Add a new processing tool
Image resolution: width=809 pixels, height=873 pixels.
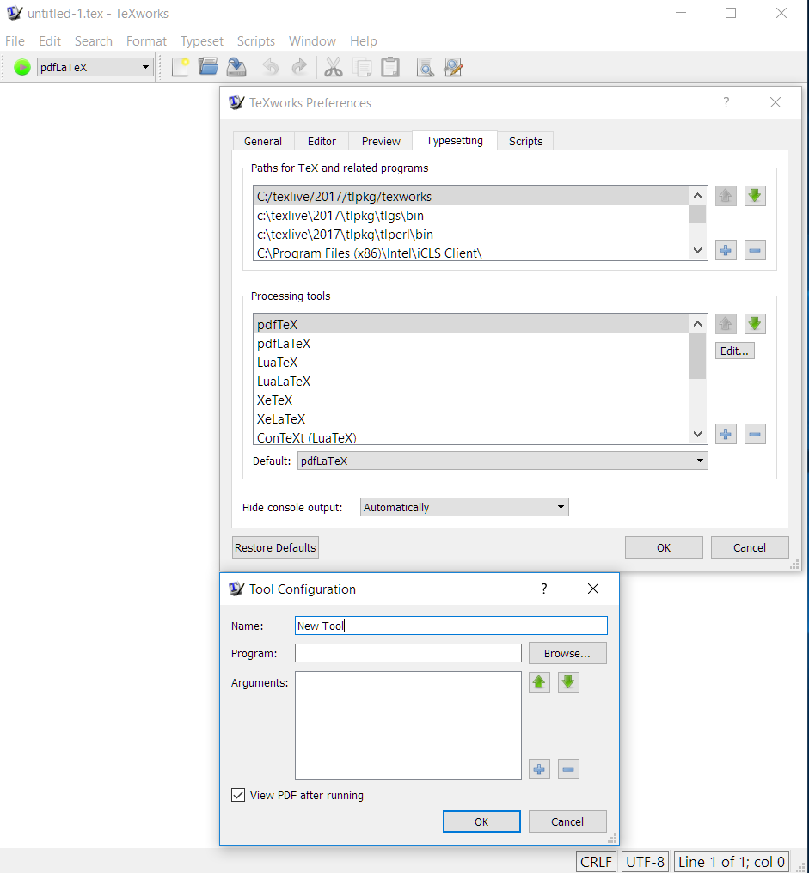[x=726, y=434]
